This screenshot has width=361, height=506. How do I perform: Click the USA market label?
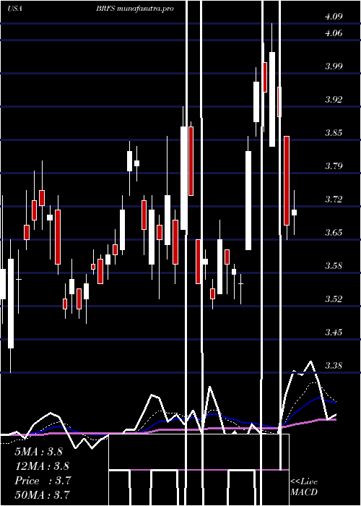click(15, 9)
